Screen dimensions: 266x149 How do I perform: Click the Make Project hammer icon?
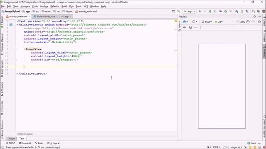(x=178, y=11)
